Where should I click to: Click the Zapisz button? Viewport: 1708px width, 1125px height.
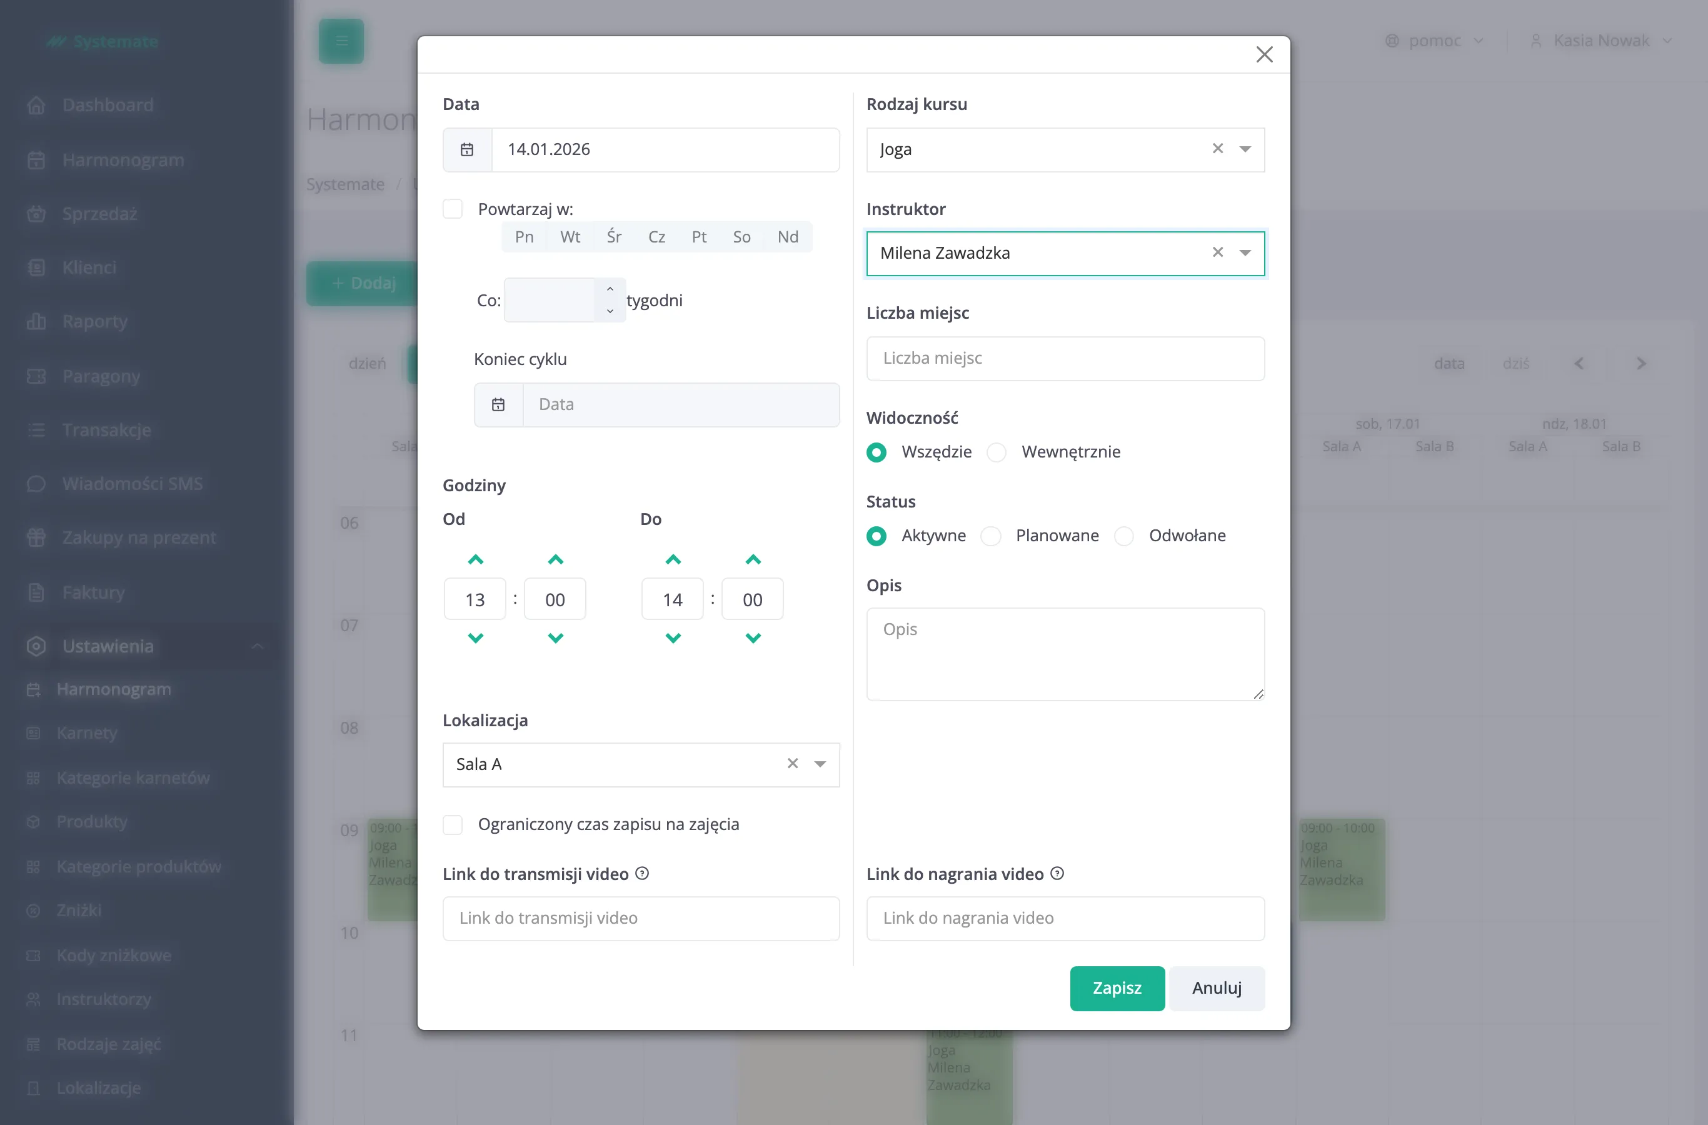pos(1117,988)
